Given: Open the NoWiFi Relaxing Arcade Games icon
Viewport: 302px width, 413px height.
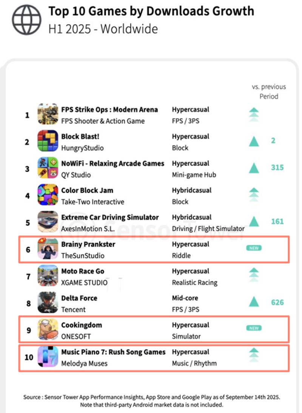Looking at the screenshot, I should point(48,168).
